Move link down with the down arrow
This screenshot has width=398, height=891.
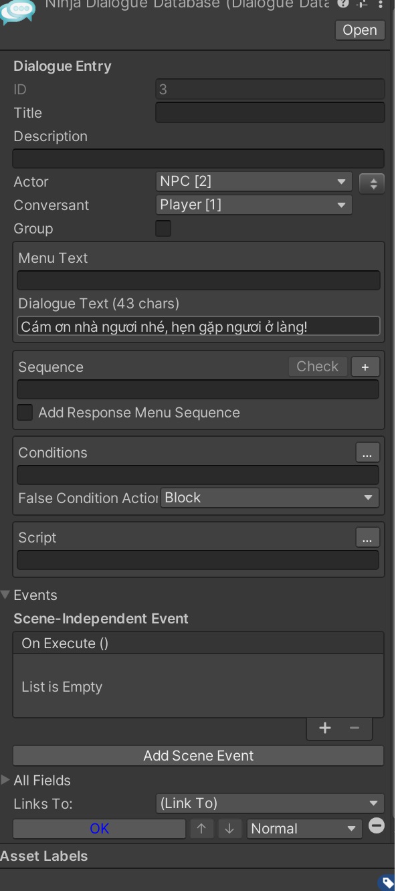pyautogui.click(x=229, y=828)
